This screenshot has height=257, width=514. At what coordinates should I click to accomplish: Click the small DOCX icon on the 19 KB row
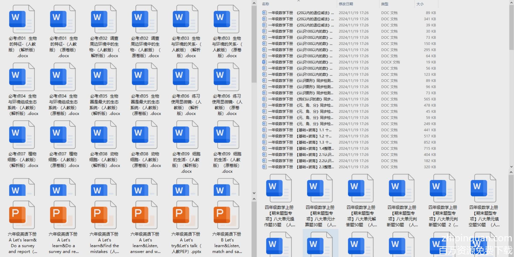click(x=264, y=62)
